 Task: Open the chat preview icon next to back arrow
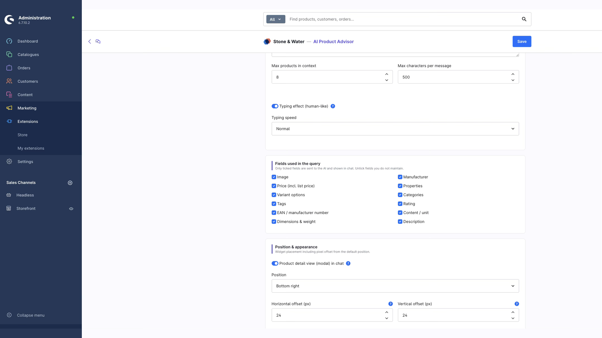[98, 41]
